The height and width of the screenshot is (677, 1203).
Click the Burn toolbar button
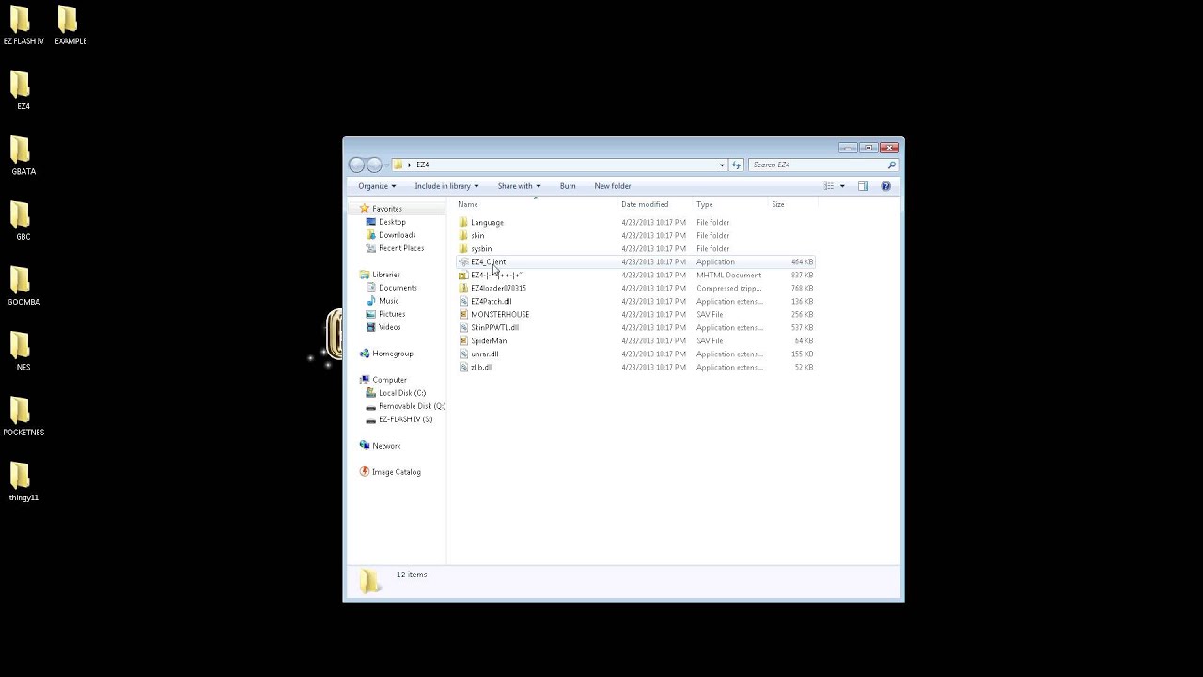(x=568, y=186)
